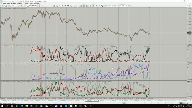Image resolution: width=192 pixels, height=108 pixels.
Task: Select the equidistant channel tool
Action: (54, 6)
